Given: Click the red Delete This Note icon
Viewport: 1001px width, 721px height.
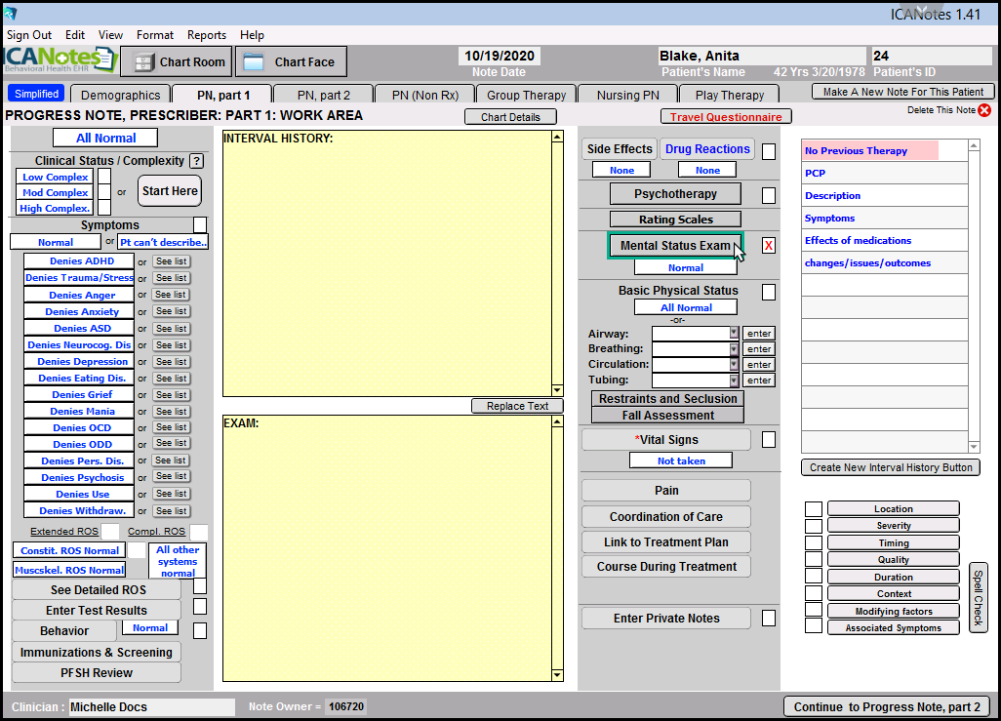Looking at the screenshot, I should pyautogui.click(x=984, y=110).
